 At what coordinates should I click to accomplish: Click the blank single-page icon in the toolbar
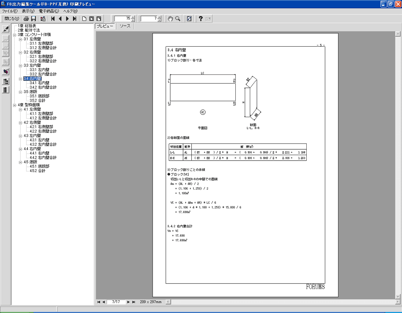pos(84,19)
